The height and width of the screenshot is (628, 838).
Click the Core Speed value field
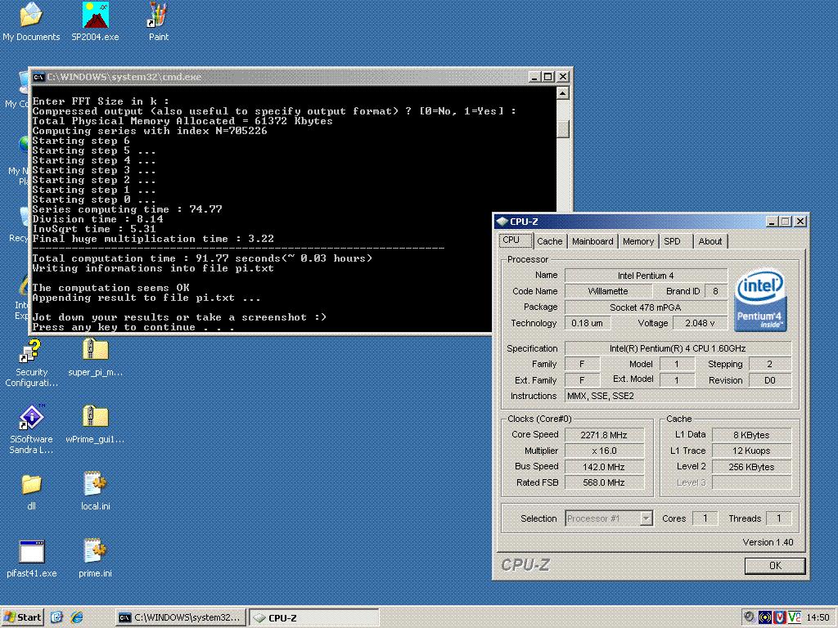pos(604,435)
